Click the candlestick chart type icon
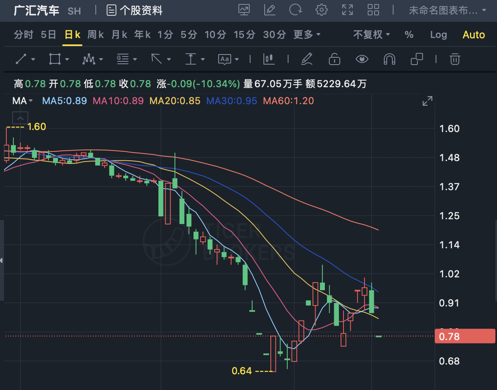Screen dimensions: 497x390 pyautogui.click(x=269, y=59)
